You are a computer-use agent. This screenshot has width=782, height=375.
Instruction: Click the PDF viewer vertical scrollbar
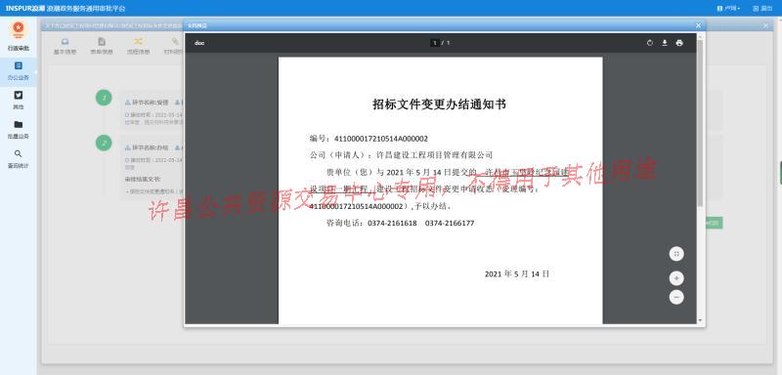pos(700,123)
